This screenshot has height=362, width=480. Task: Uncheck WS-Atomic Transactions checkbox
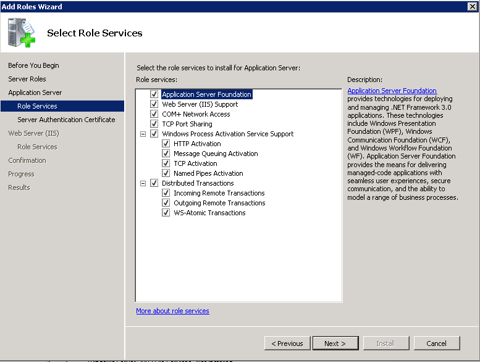click(166, 213)
